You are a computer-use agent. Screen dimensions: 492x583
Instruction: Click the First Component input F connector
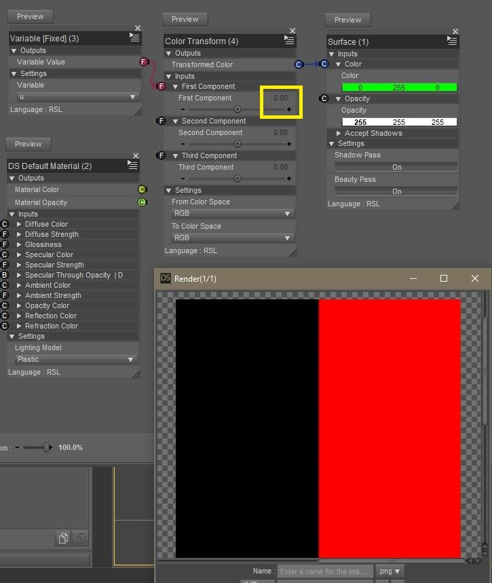click(x=161, y=86)
